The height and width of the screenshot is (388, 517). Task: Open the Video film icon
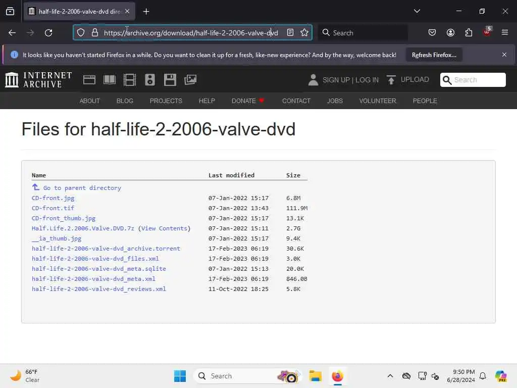point(130,80)
